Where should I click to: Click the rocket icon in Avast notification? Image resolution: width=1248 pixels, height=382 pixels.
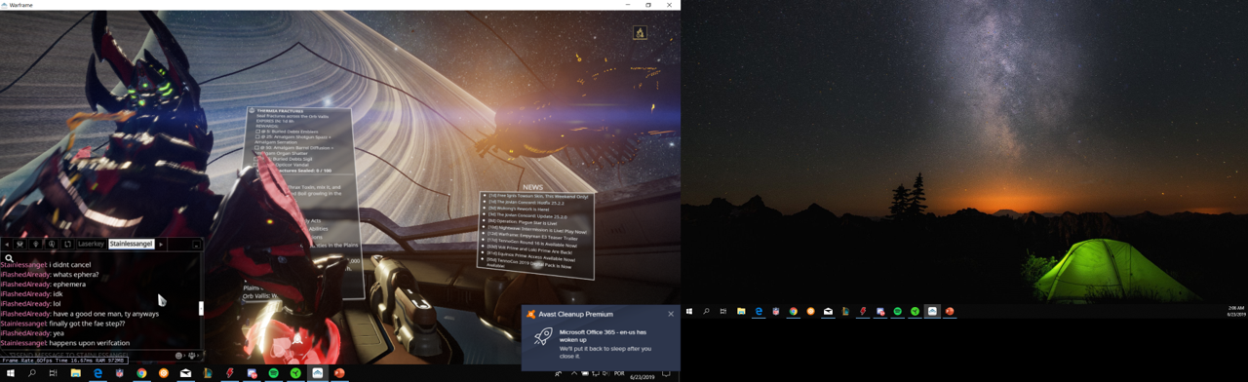tap(543, 335)
